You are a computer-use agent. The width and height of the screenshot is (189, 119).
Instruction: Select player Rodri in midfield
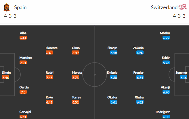(49, 73)
